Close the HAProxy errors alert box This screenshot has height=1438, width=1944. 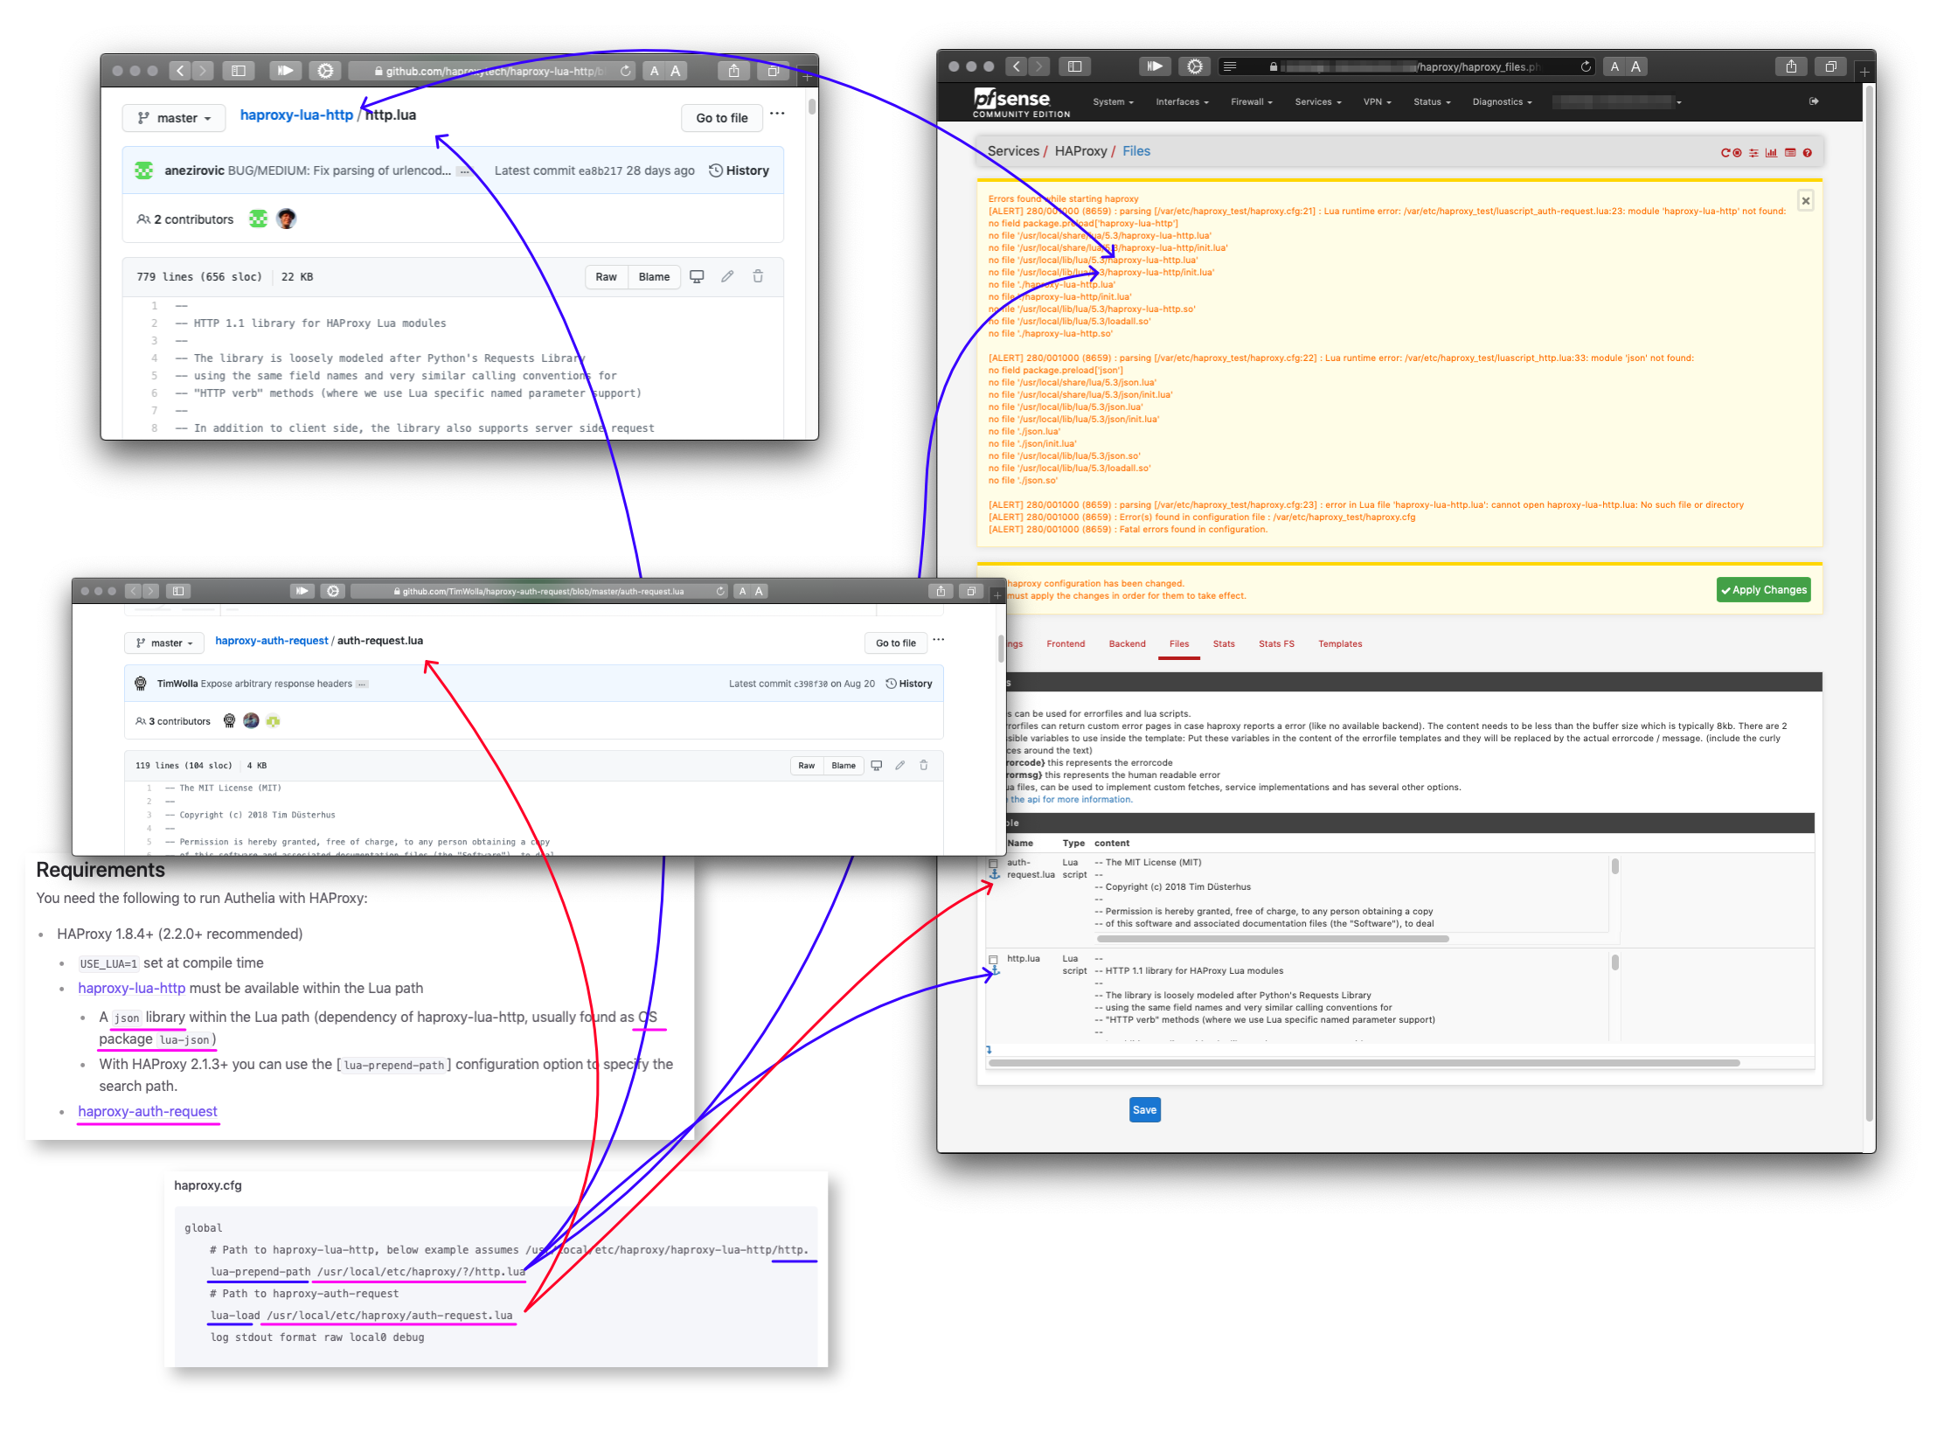[x=1805, y=200]
